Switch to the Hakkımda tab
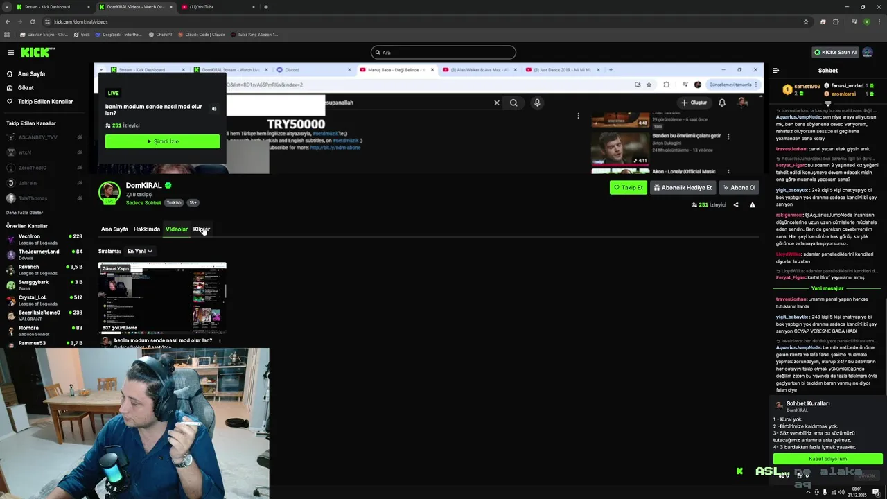This screenshot has height=499, width=887. pyautogui.click(x=147, y=229)
